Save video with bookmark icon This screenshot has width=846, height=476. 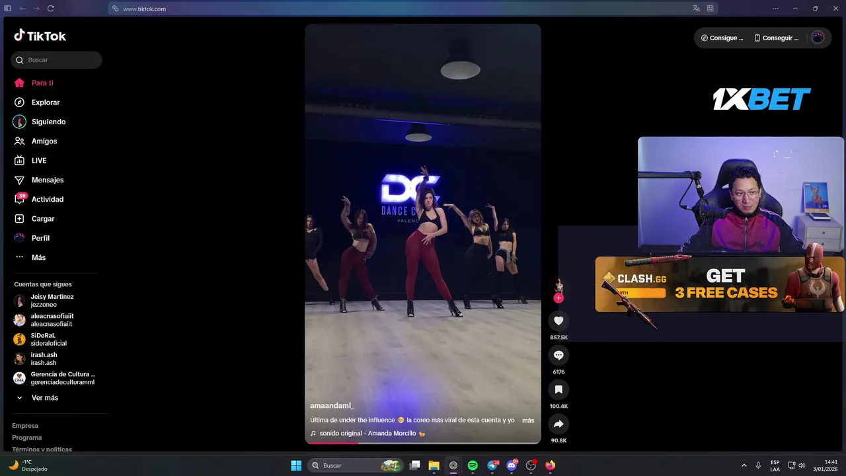(558, 389)
